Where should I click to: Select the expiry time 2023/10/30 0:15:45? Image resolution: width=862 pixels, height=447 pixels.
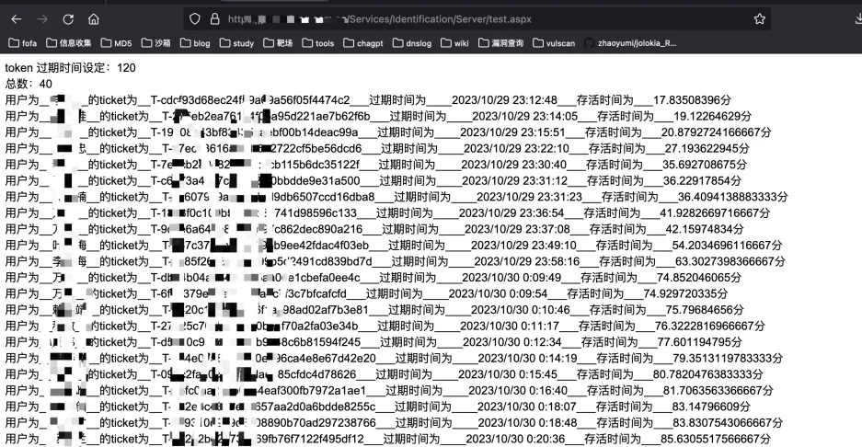point(508,373)
